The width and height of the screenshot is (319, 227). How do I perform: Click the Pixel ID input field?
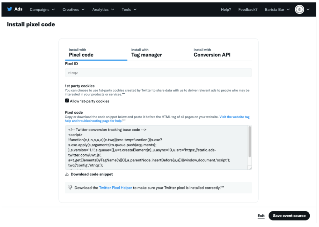(158, 73)
